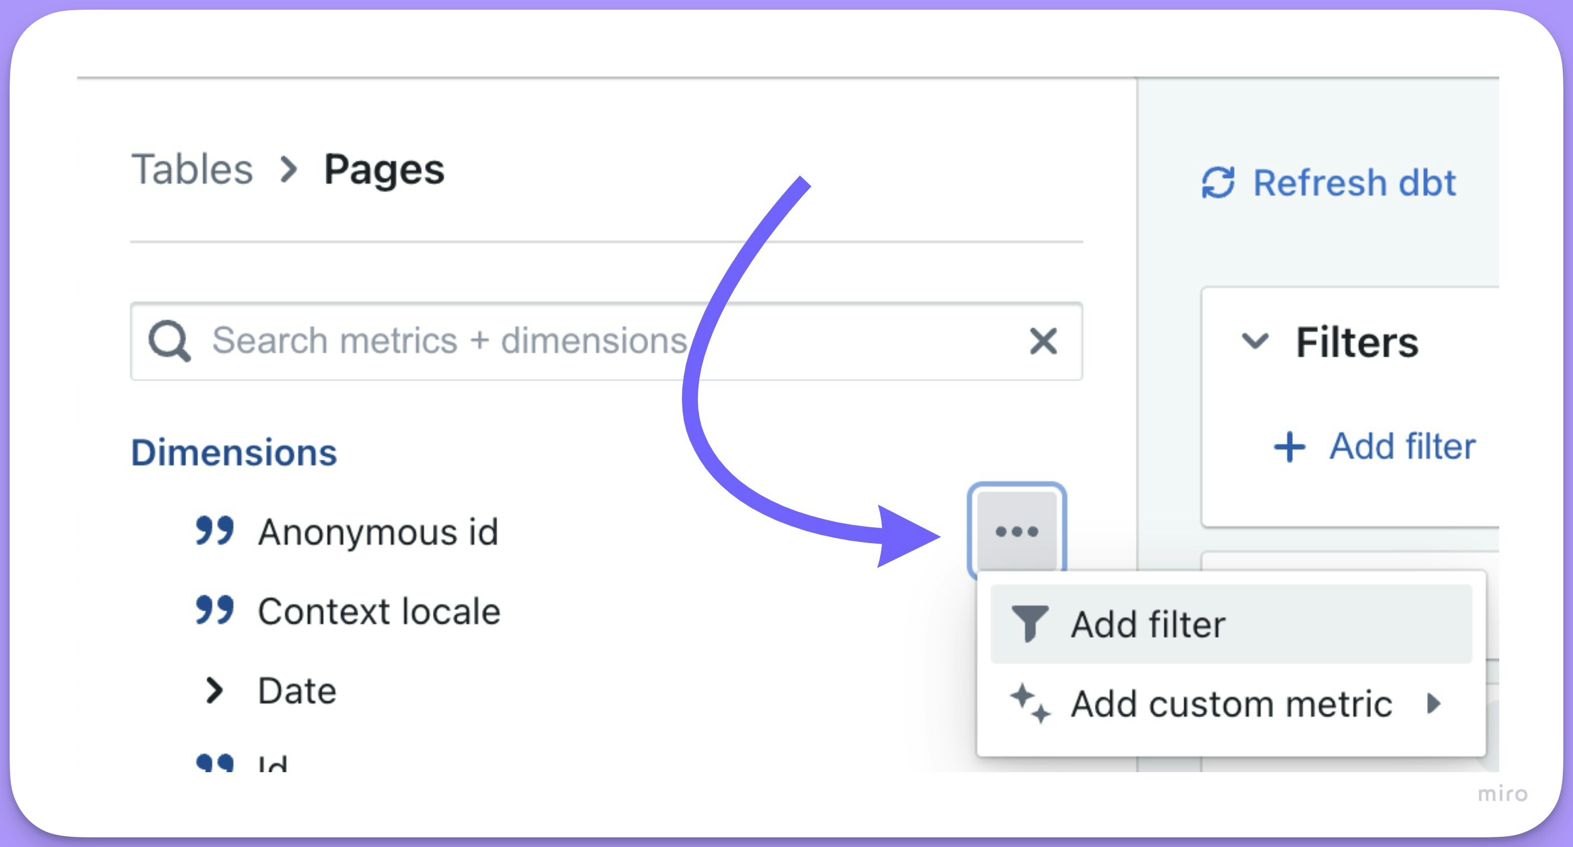
Task: Clear the search field with X
Action: tap(1042, 341)
